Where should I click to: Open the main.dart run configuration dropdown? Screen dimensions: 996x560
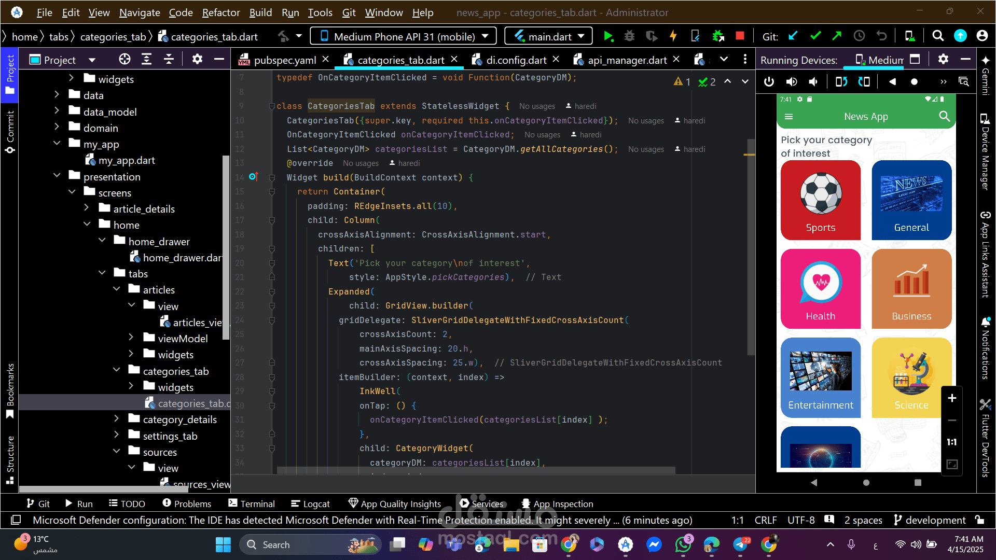point(549,36)
